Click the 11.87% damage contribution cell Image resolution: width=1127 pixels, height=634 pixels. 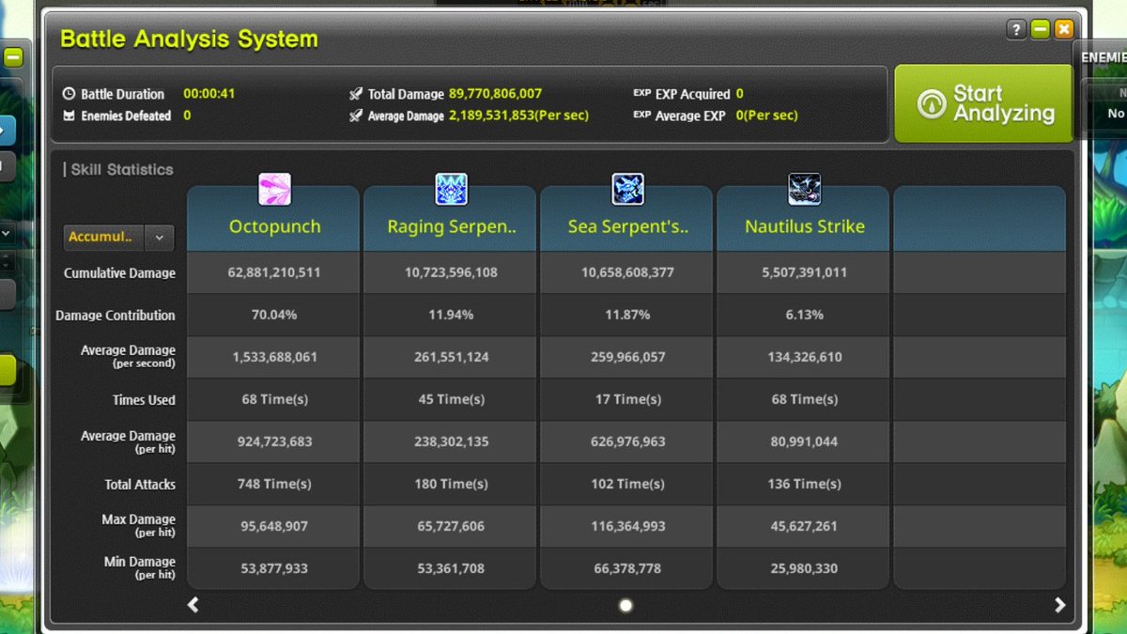[x=626, y=315]
